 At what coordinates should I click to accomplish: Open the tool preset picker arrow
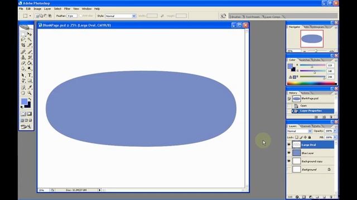click(30, 16)
